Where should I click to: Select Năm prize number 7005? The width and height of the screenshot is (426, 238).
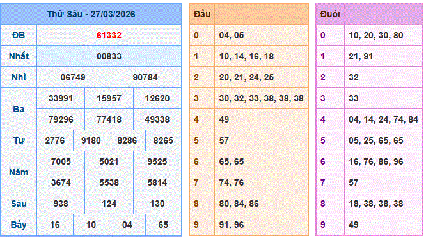[x=61, y=161]
